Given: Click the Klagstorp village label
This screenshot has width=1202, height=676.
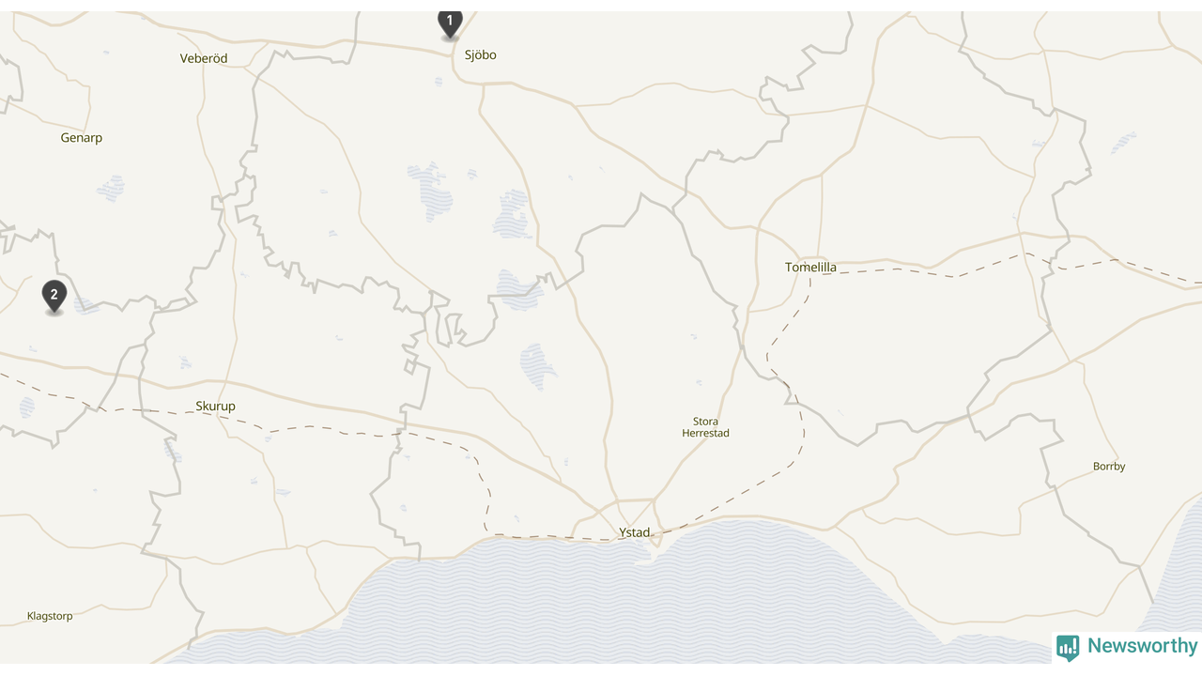Looking at the screenshot, I should click(x=50, y=617).
